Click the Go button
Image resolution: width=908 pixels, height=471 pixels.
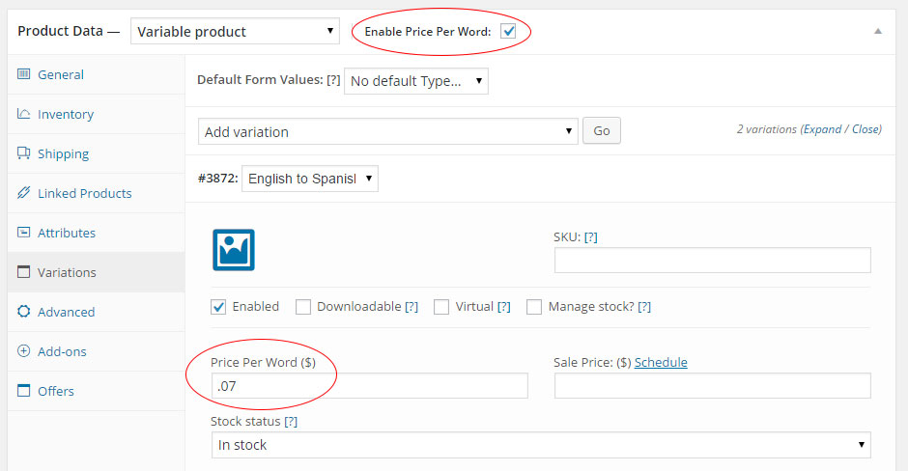[x=602, y=130]
